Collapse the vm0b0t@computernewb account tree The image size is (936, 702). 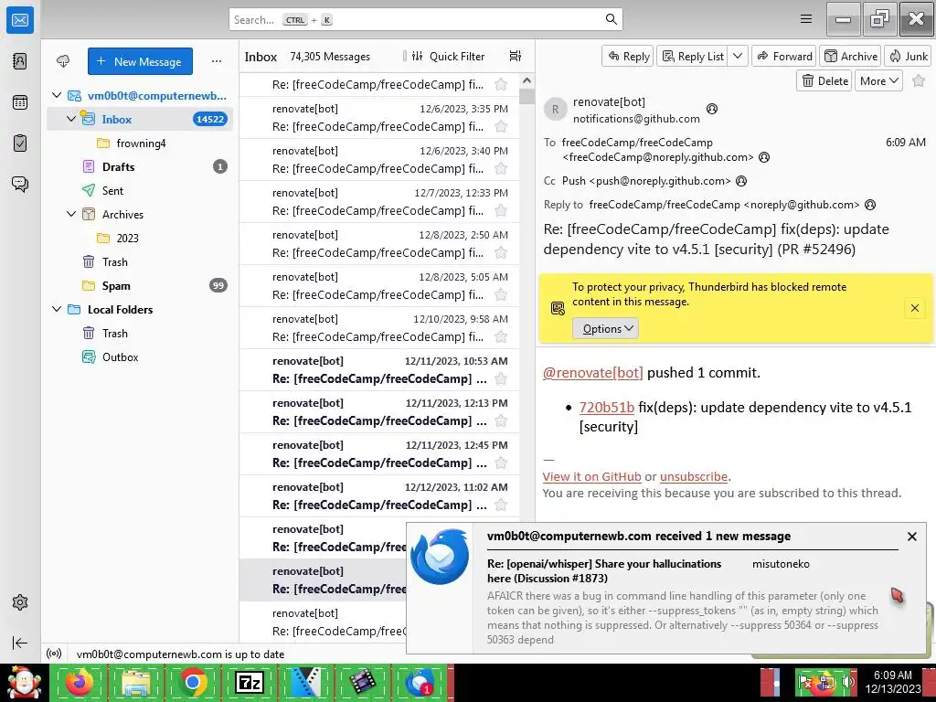click(x=57, y=95)
